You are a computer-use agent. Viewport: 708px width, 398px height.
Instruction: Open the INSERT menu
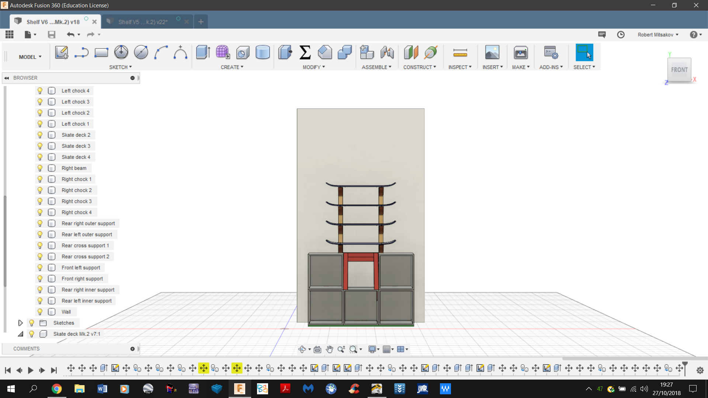[493, 67]
